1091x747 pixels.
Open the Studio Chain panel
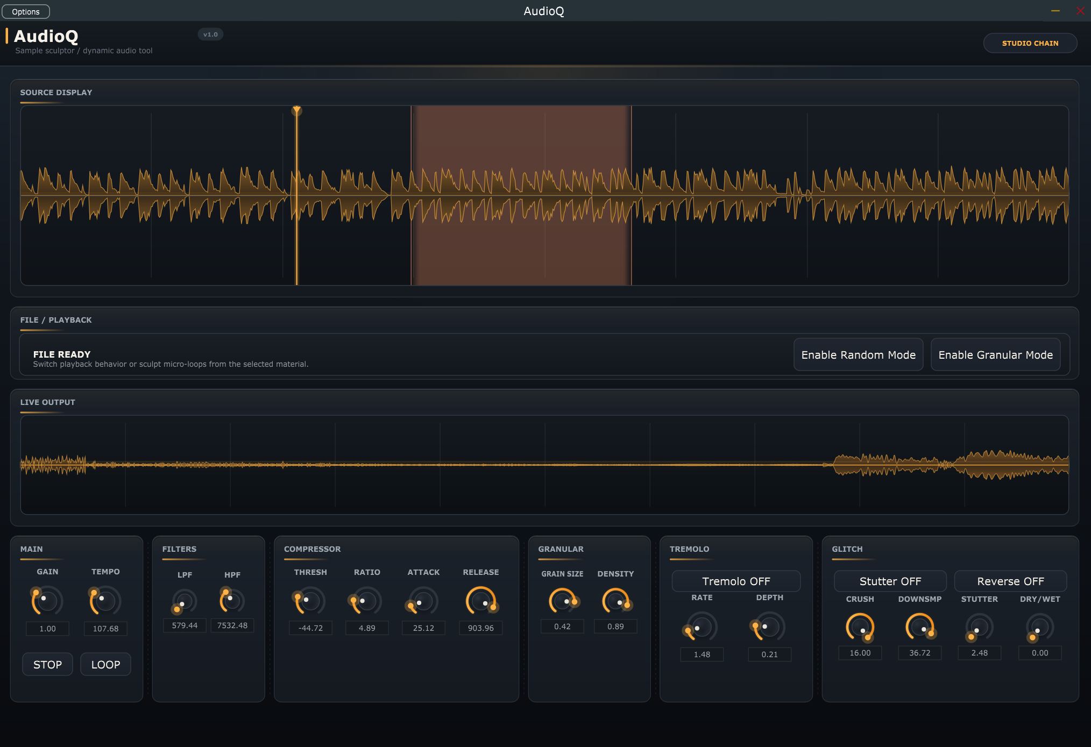coord(1029,42)
